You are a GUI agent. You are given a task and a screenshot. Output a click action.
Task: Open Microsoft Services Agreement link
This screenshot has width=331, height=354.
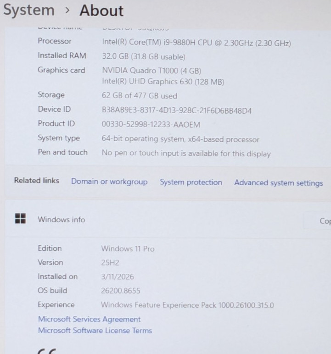pyautogui.click(x=90, y=319)
